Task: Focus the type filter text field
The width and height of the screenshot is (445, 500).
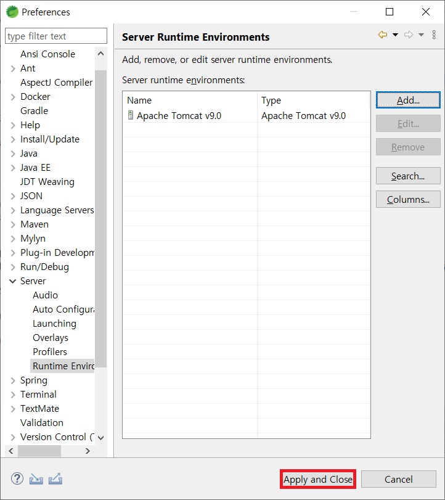Action: click(56, 36)
